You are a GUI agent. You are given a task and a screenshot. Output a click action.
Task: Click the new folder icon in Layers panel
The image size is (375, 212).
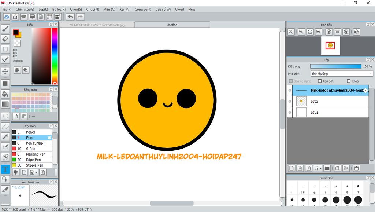[327, 168]
